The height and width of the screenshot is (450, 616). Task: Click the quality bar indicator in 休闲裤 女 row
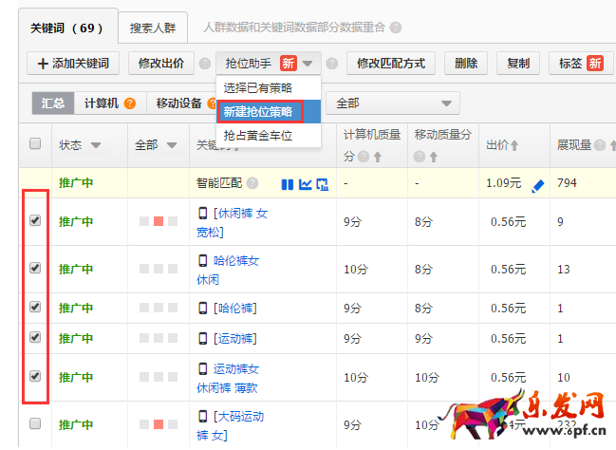152,221
